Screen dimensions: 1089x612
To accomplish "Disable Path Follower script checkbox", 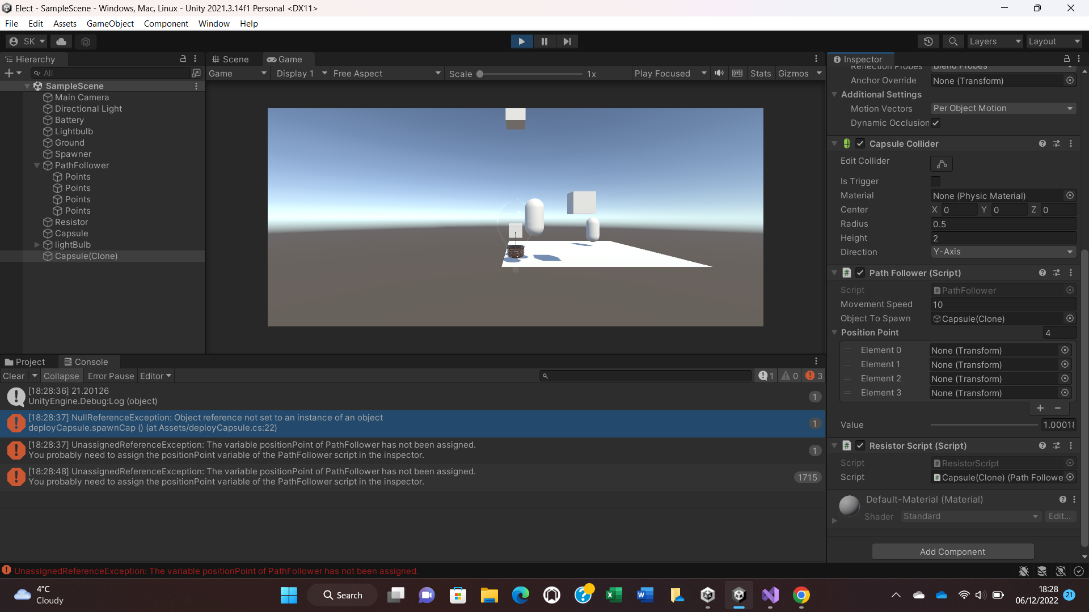I will tap(860, 273).
